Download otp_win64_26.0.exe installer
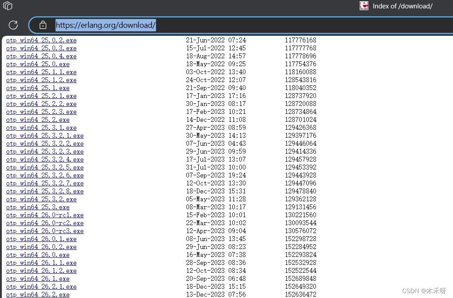The image size is (453, 298). tap(38, 255)
